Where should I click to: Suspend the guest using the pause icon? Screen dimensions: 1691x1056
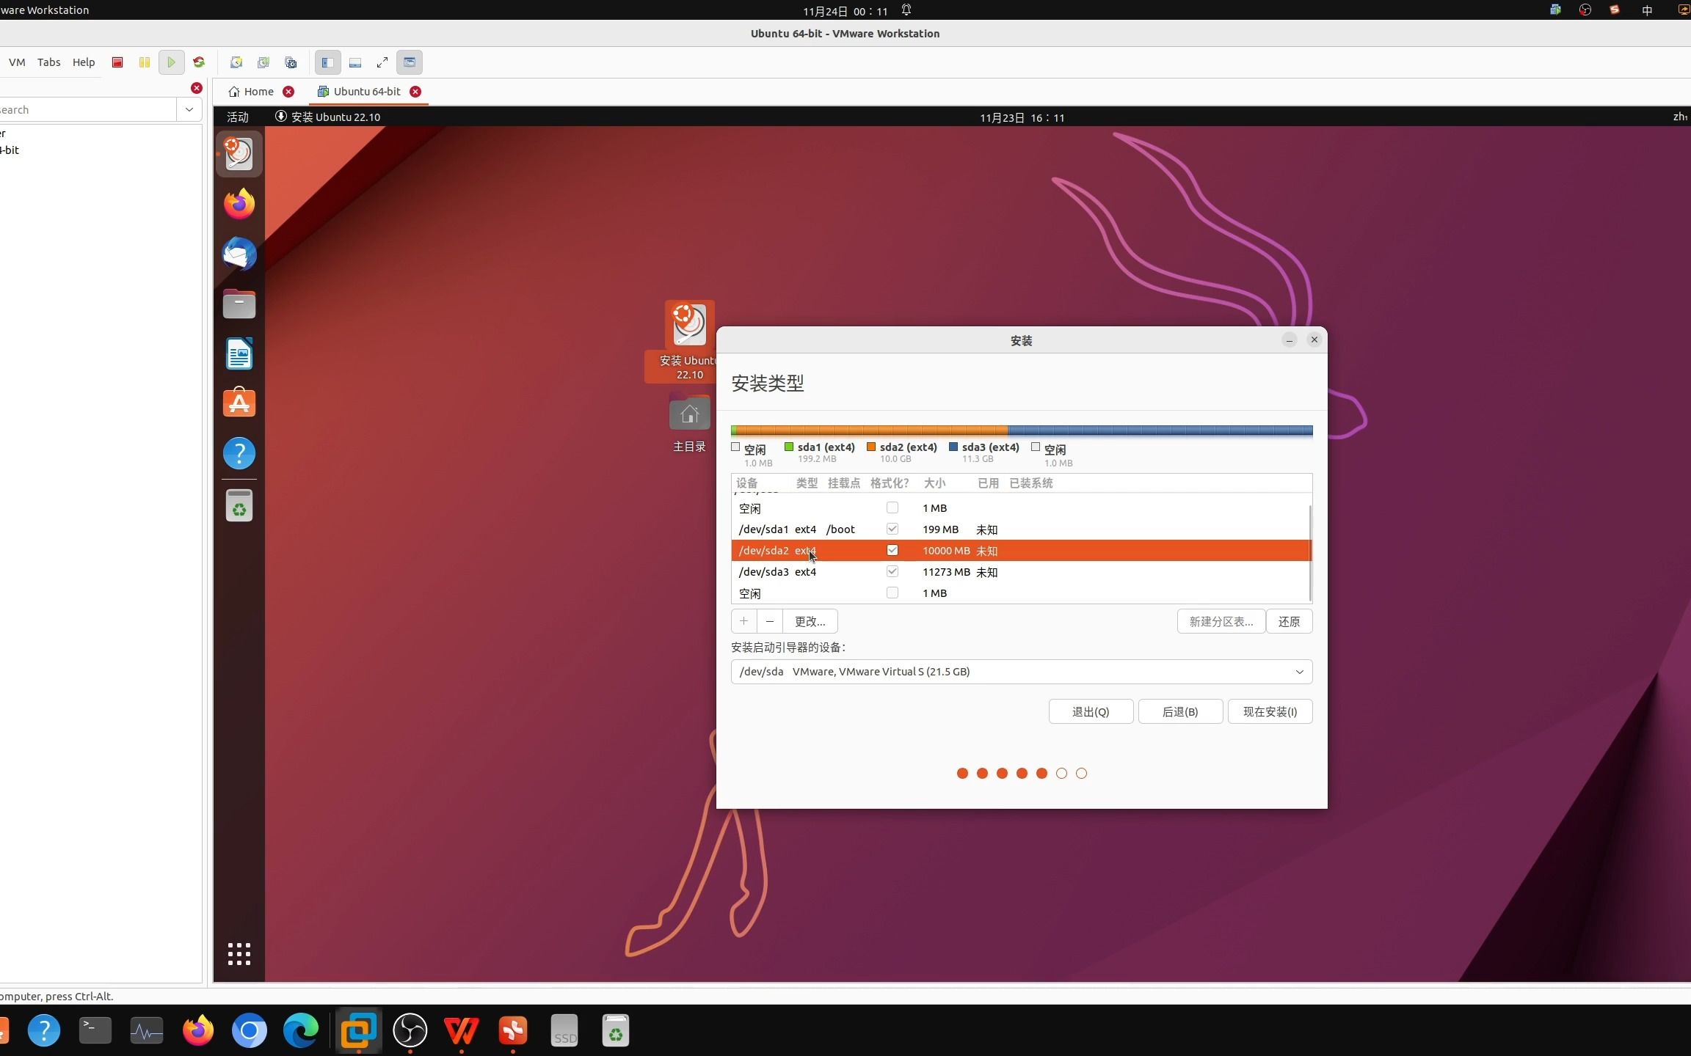(x=144, y=62)
